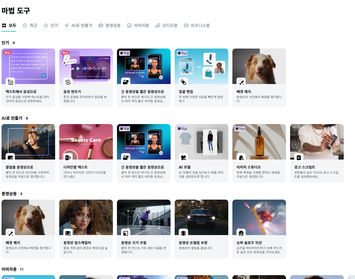Click the AI 모델 title text
The image size is (355, 279).
184,167
